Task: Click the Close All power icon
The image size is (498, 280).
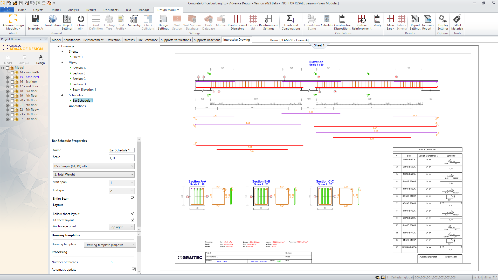Action: (81, 22)
